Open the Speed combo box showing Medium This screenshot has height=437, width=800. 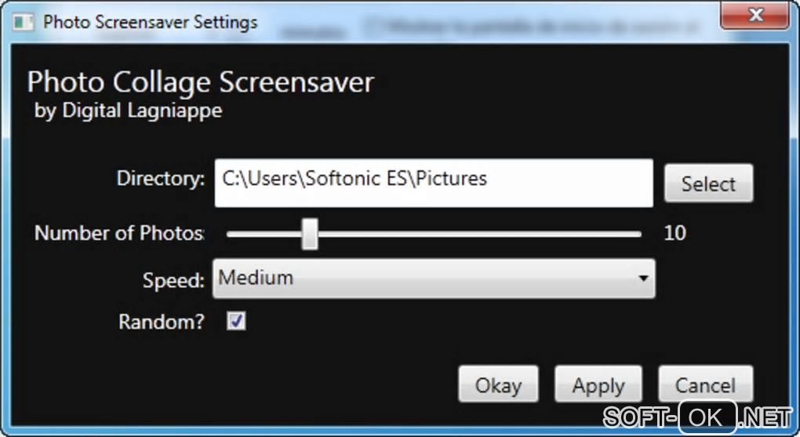click(x=424, y=279)
